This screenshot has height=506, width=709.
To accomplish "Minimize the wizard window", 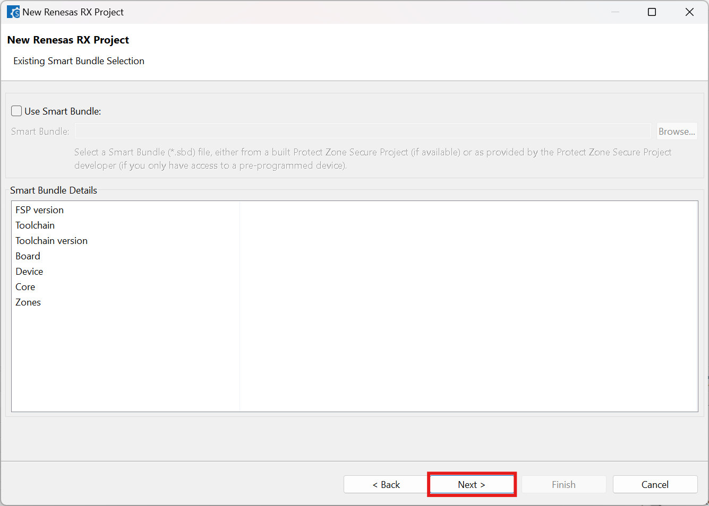I will coord(615,12).
